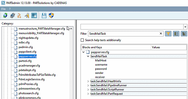Expand task:SendMail.ScriptRunner block
The image size is (188, 99).
pyautogui.click(x=88, y=90)
